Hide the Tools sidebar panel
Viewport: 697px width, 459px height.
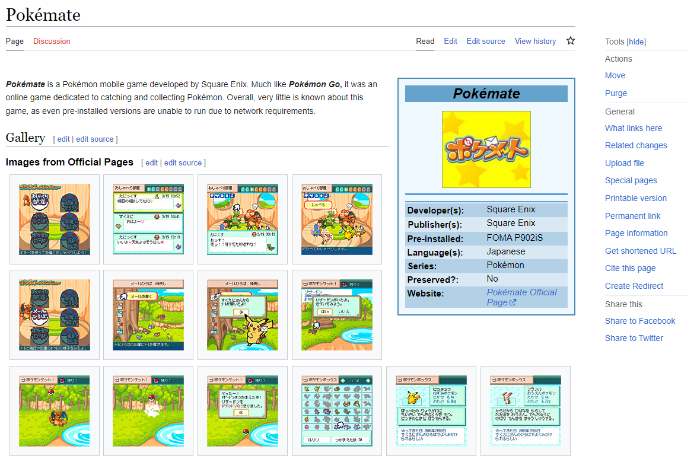[636, 42]
